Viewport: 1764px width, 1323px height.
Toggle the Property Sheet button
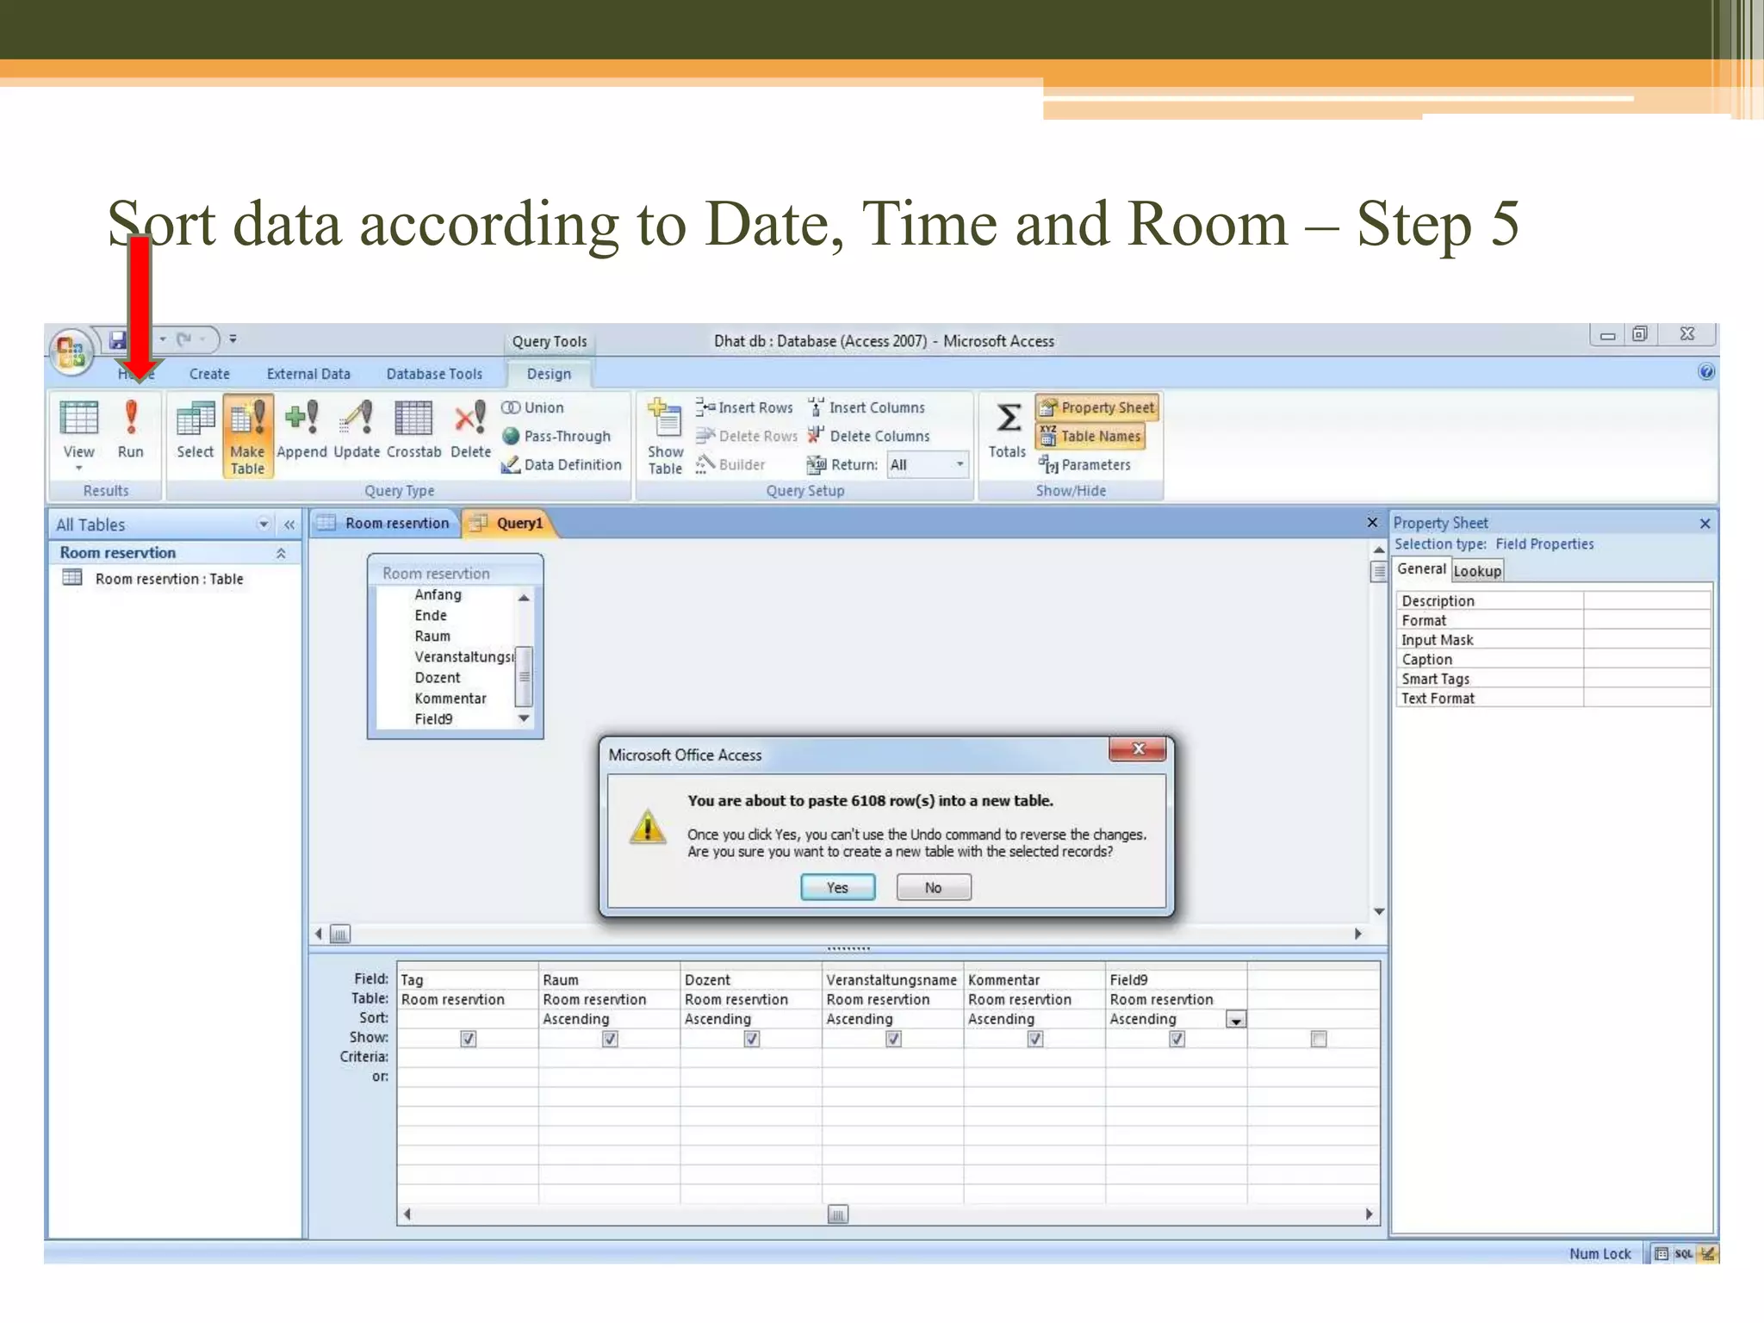[x=1097, y=407]
